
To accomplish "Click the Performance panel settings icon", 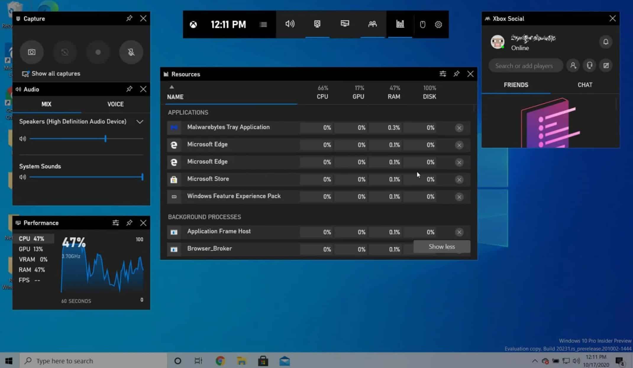I will click(116, 223).
